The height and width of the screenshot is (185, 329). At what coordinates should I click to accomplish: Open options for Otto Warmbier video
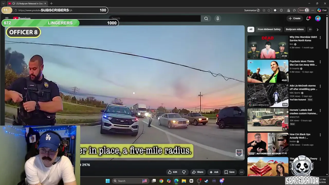(320, 38)
